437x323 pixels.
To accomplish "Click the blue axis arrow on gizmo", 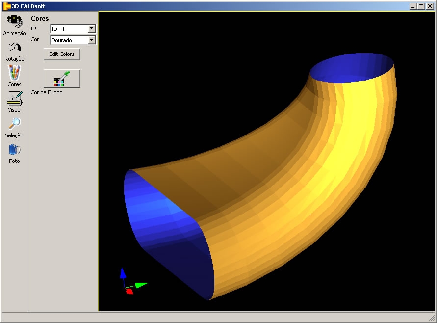I will point(123,273).
